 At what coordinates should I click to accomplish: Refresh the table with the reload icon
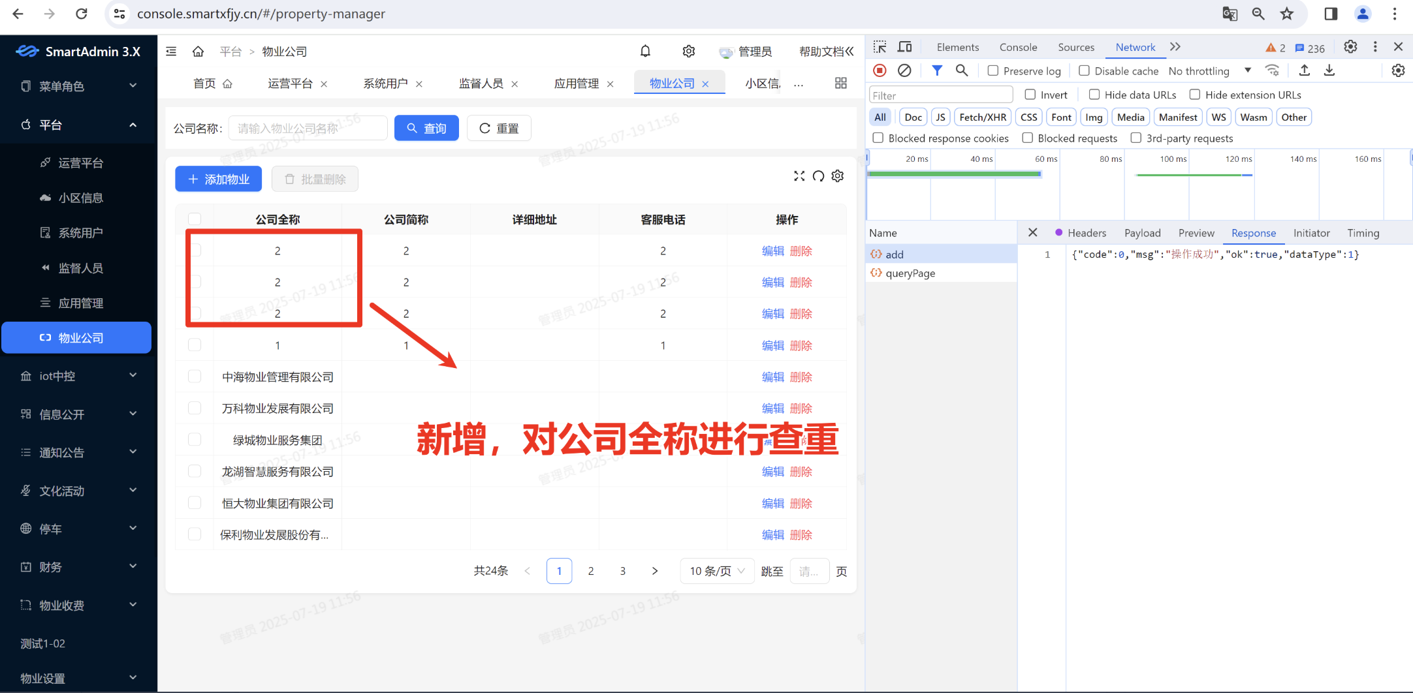click(818, 176)
